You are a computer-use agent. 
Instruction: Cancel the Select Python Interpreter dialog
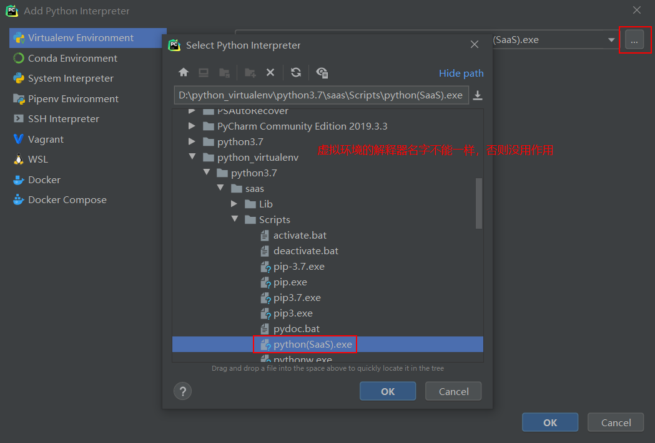point(453,391)
